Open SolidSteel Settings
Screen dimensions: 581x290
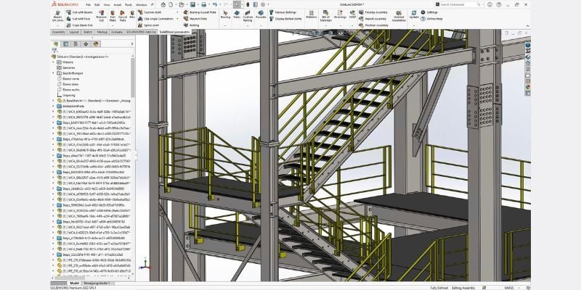coord(429,12)
